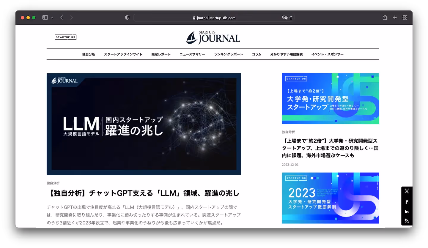Open the RSS feed icon
This screenshot has width=428, height=248.
pos(407,221)
